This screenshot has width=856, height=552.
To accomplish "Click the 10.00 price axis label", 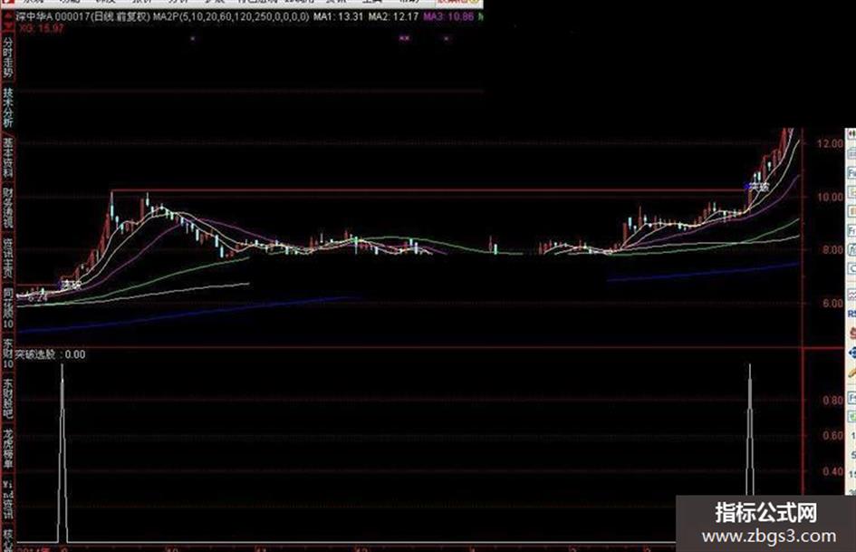I will [x=830, y=198].
